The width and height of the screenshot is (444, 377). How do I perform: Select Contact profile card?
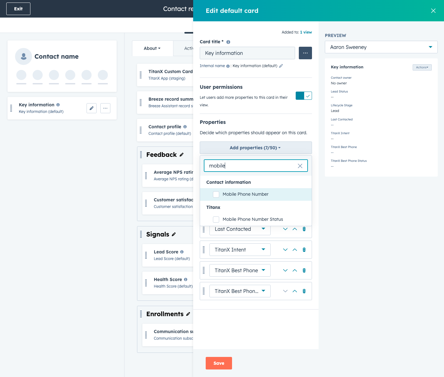click(165, 130)
